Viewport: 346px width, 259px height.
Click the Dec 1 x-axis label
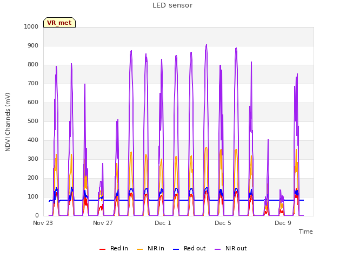pos(163,223)
